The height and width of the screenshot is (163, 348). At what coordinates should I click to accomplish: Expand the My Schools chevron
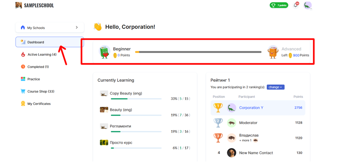point(77,27)
